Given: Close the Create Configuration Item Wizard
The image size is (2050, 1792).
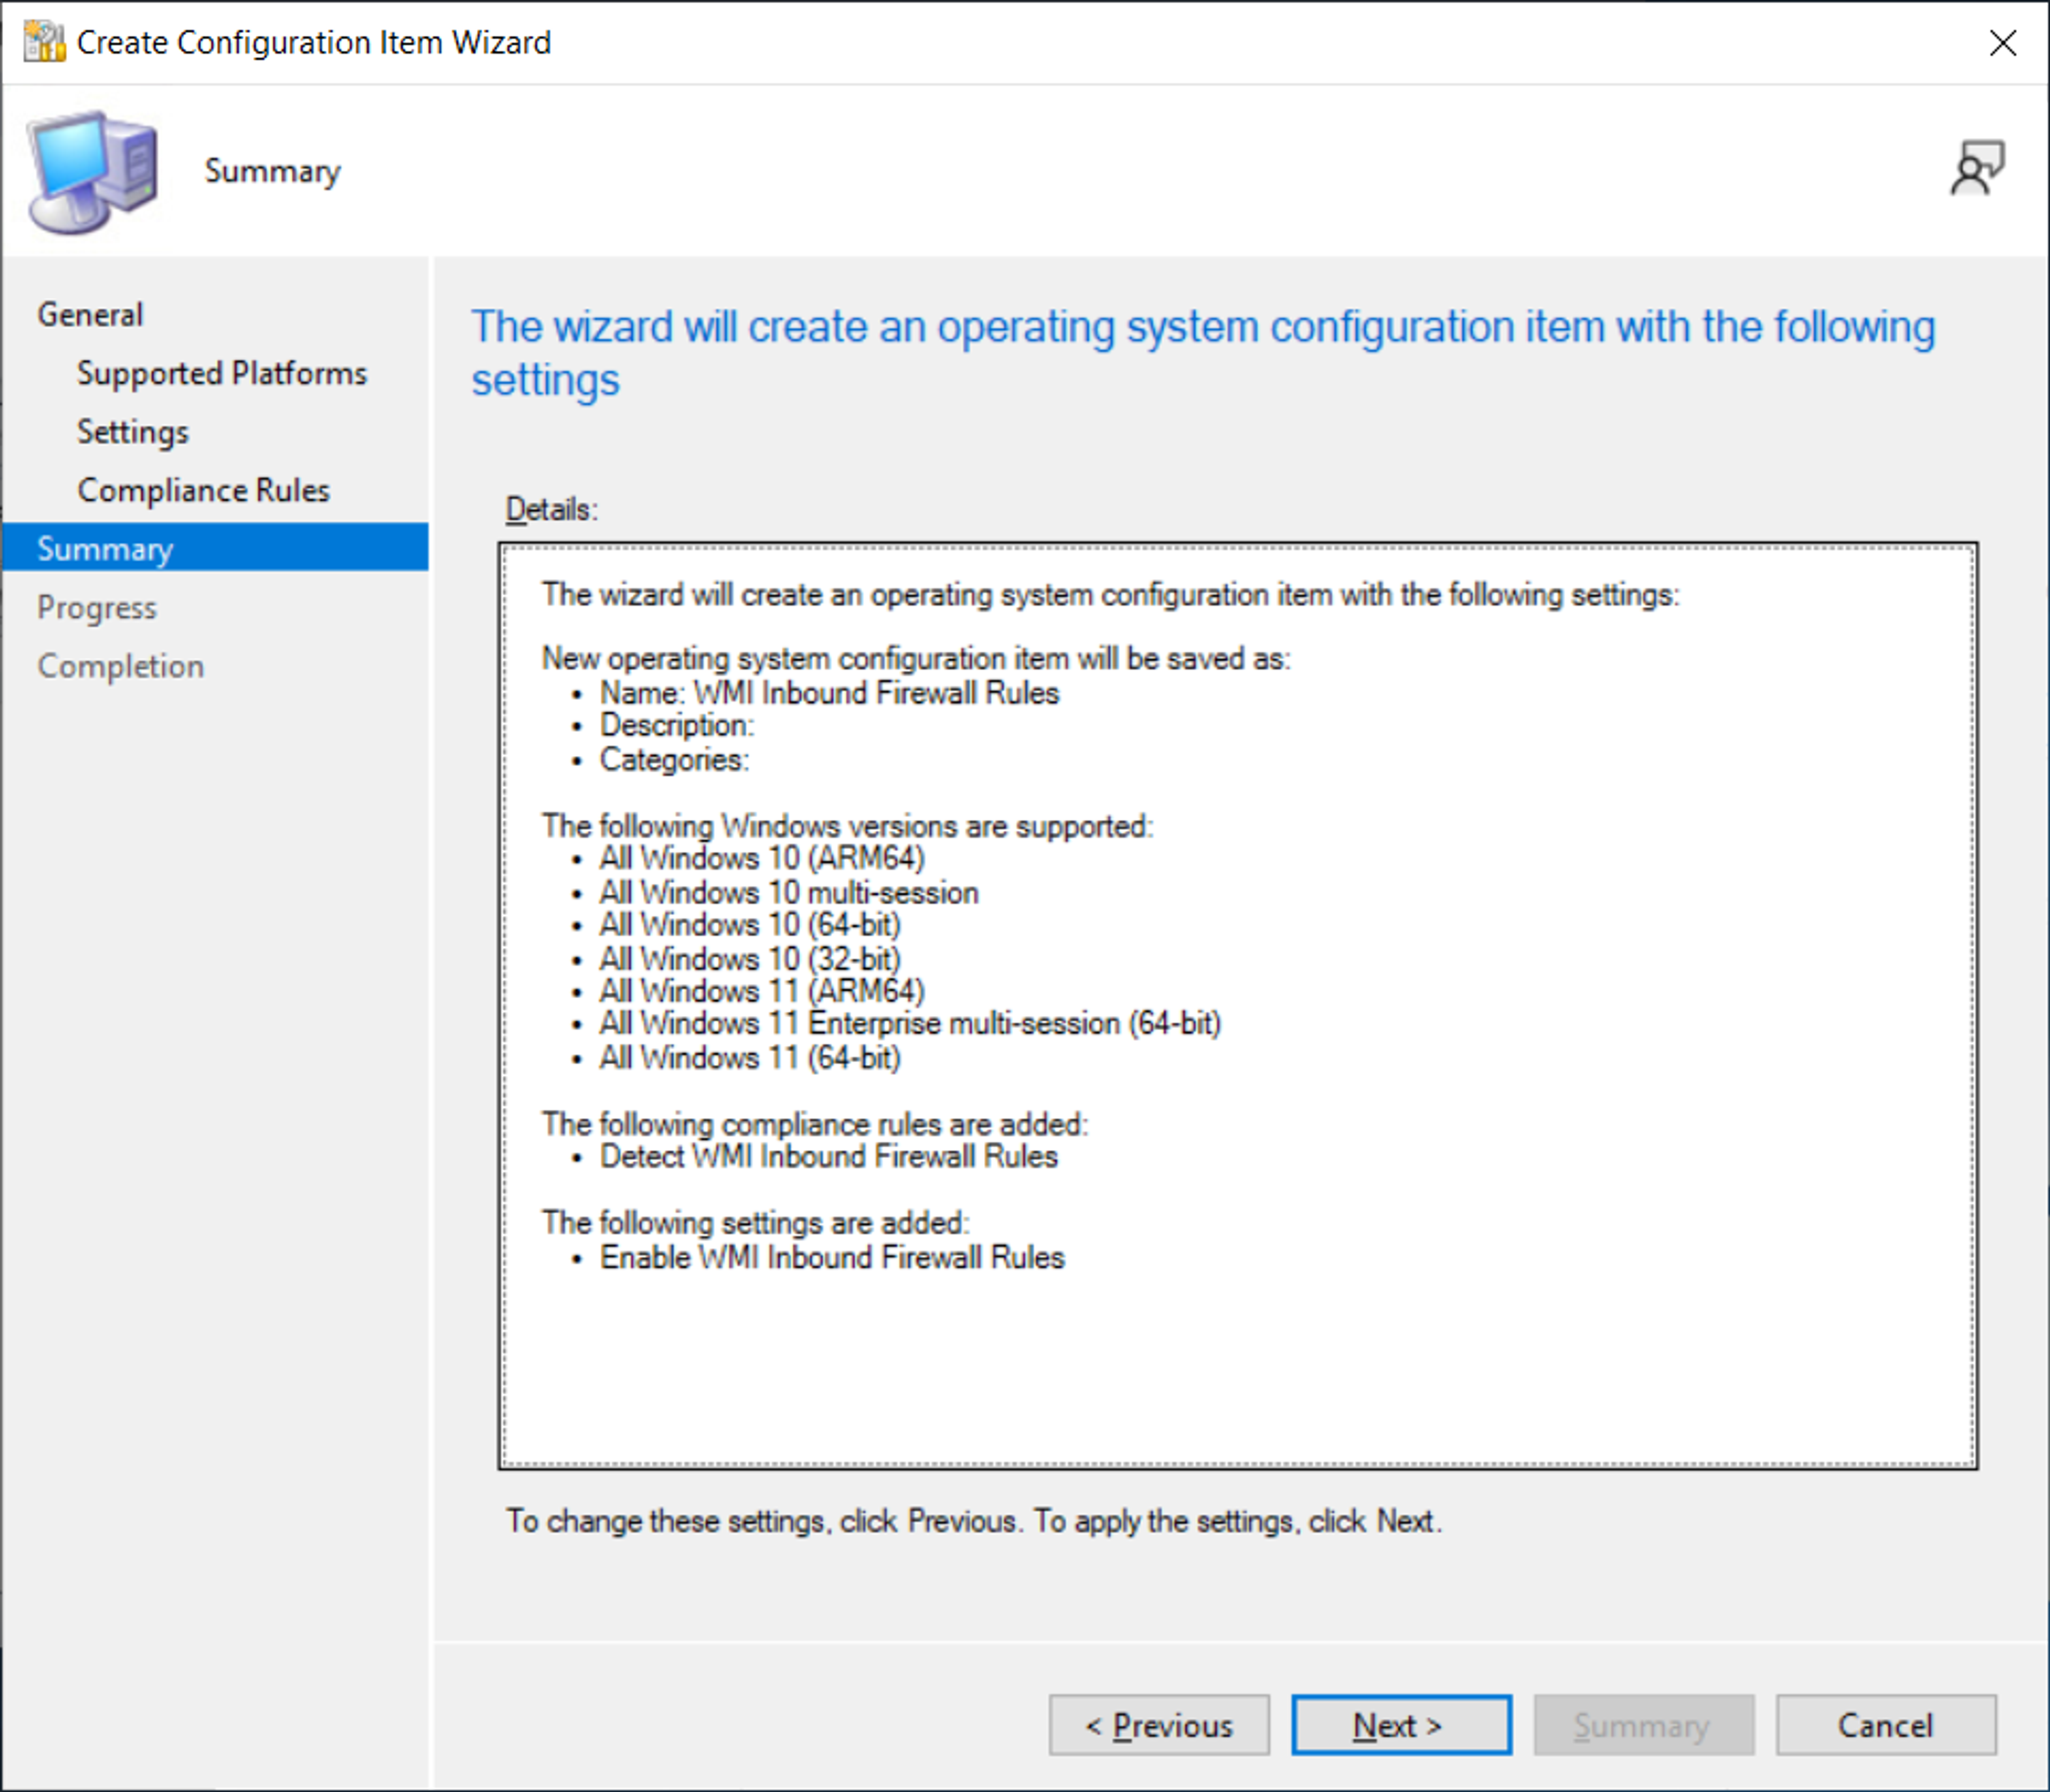Looking at the screenshot, I should [x=2003, y=43].
